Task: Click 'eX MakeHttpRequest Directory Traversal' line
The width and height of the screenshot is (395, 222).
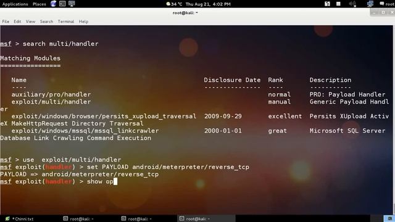Action: pos(72,123)
